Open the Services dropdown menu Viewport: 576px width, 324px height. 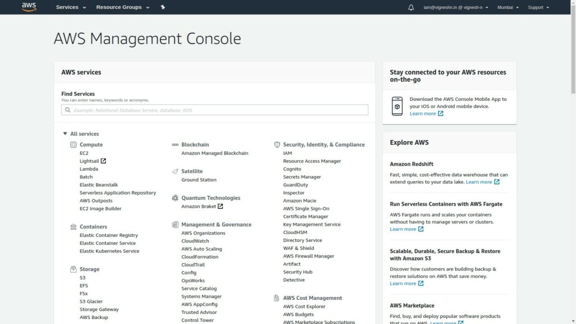71,7
